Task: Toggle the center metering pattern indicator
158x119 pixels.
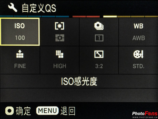Action: pos(60,38)
